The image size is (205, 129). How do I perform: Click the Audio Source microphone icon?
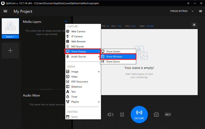point(68,56)
